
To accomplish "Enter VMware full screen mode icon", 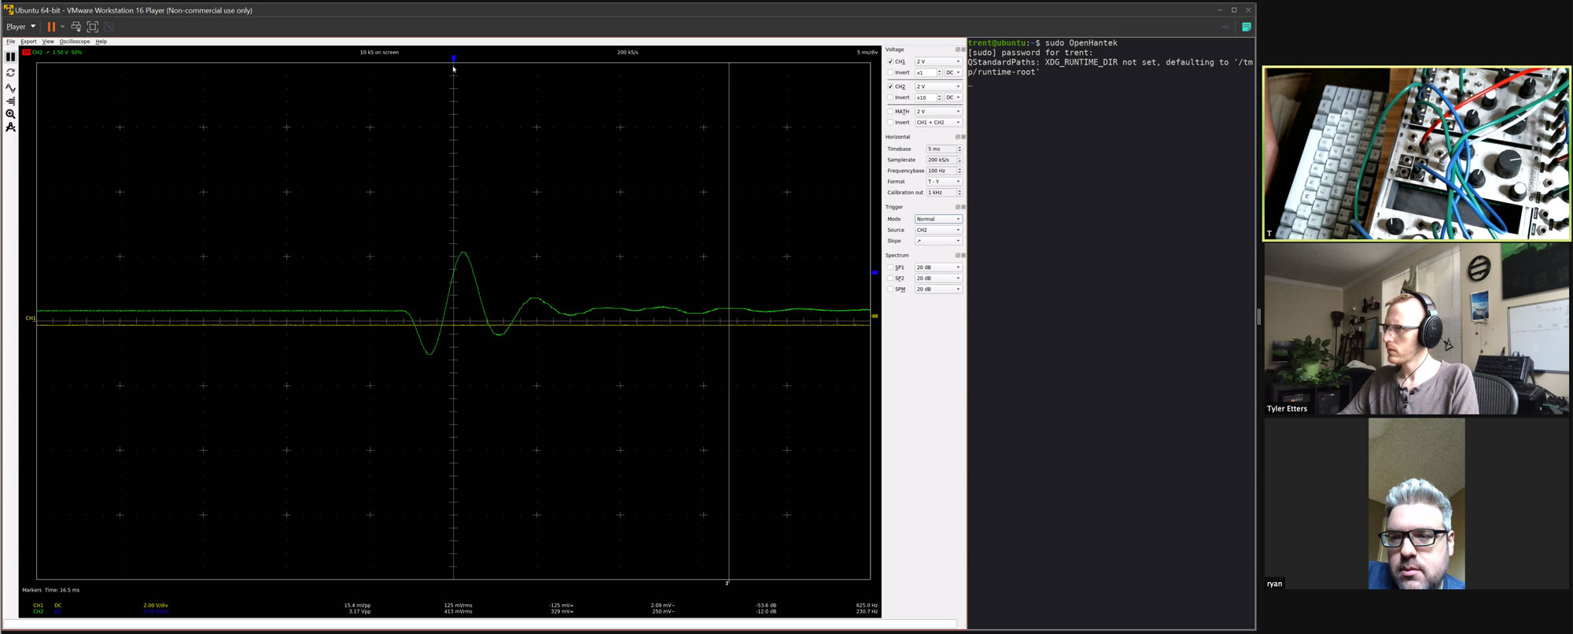I will click(x=93, y=27).
